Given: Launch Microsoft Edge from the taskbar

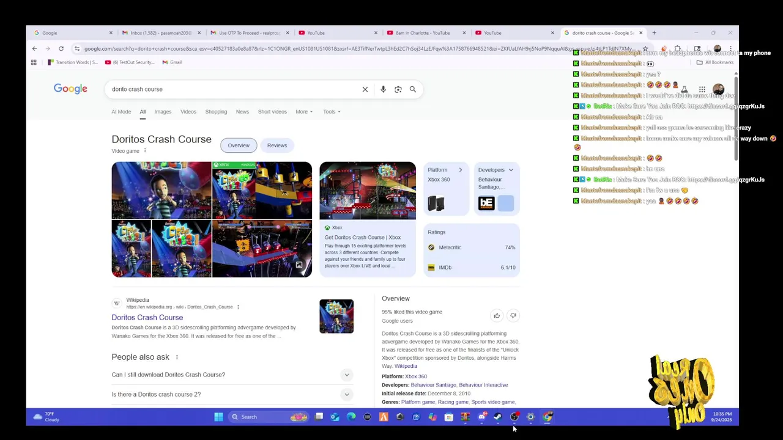Looking at the screenshot, I should pyautogui.click(x=351, y=417).
